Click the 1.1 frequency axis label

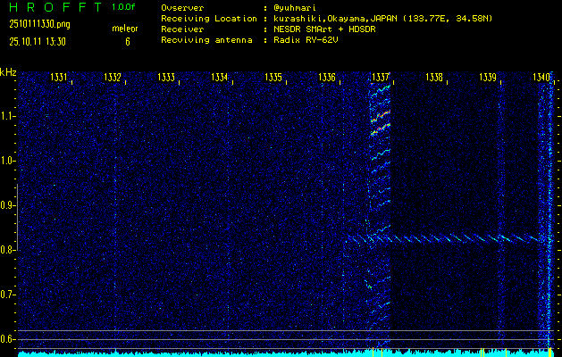[x=6, y=116]
